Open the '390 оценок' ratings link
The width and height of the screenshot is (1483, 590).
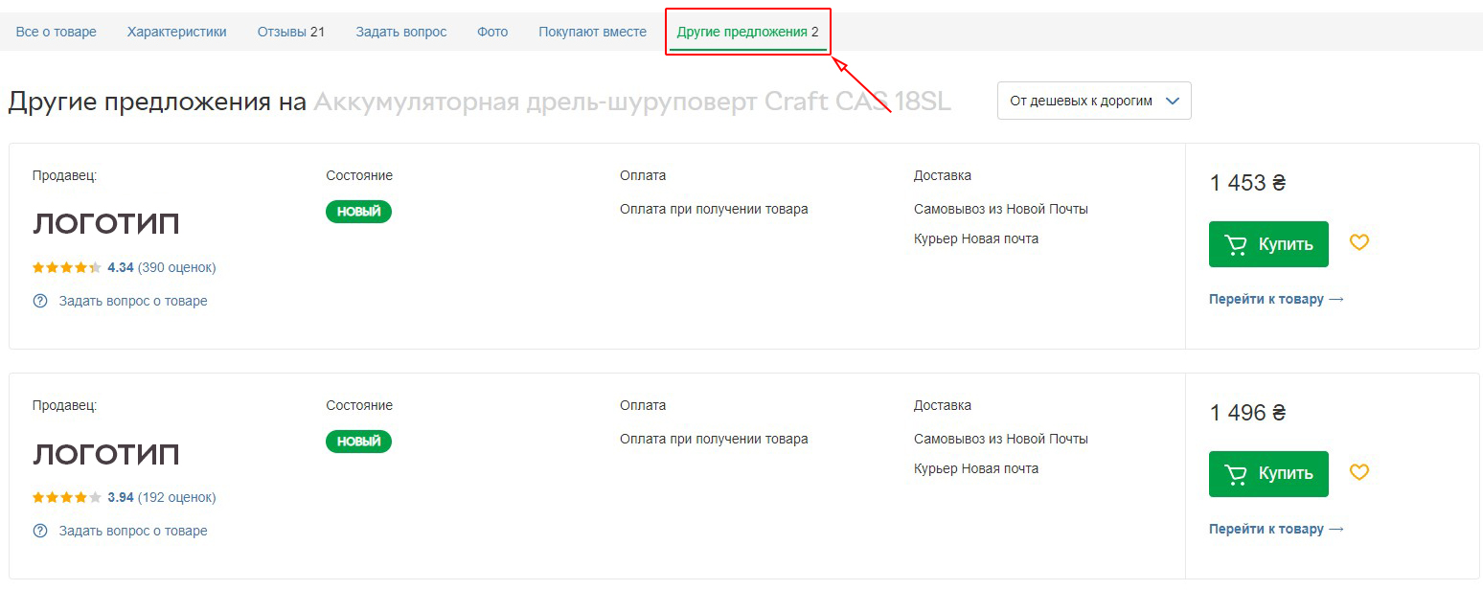tap(177, 267)
